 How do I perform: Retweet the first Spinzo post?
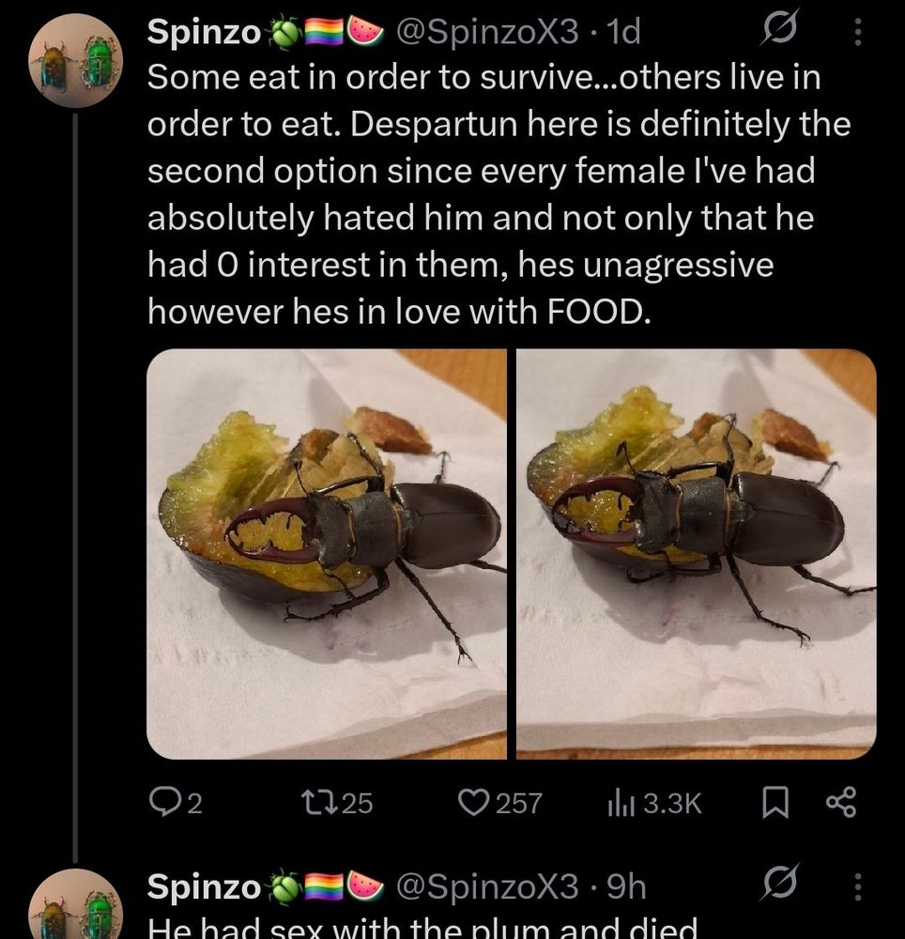(336, 803)
